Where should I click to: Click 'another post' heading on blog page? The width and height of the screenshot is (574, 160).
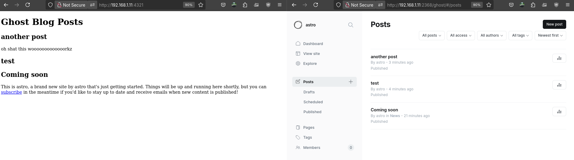point(24,37)
